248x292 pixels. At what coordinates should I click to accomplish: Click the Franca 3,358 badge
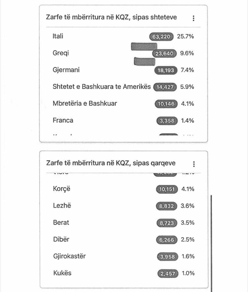coord(167,121)
